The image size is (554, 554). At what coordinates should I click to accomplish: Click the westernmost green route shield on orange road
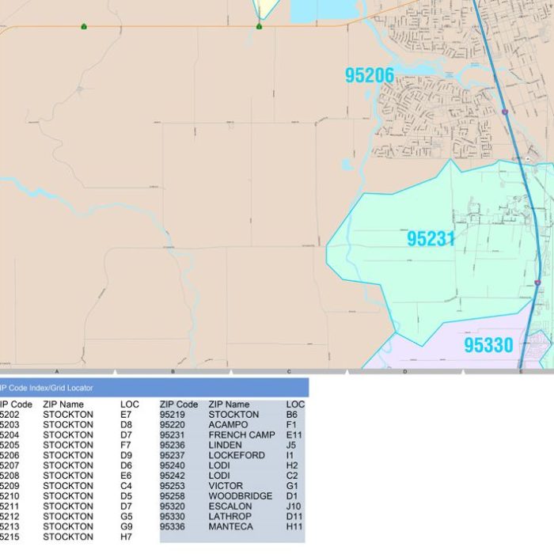coord(84,26)
